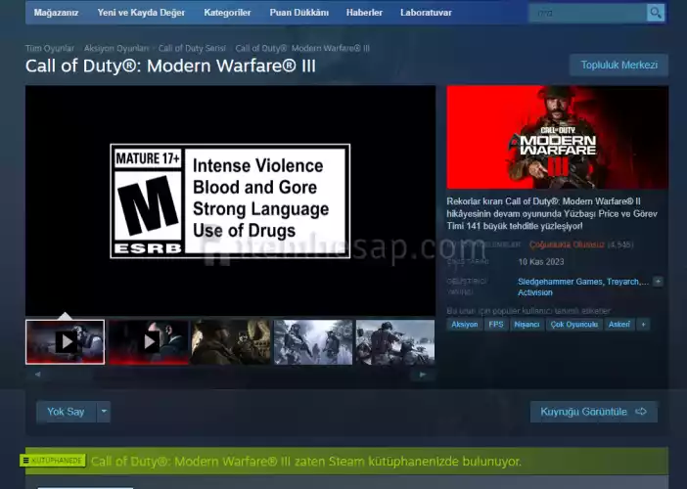Select the FPS tag
The image size is (687, 489).
(x=495, y=324)
